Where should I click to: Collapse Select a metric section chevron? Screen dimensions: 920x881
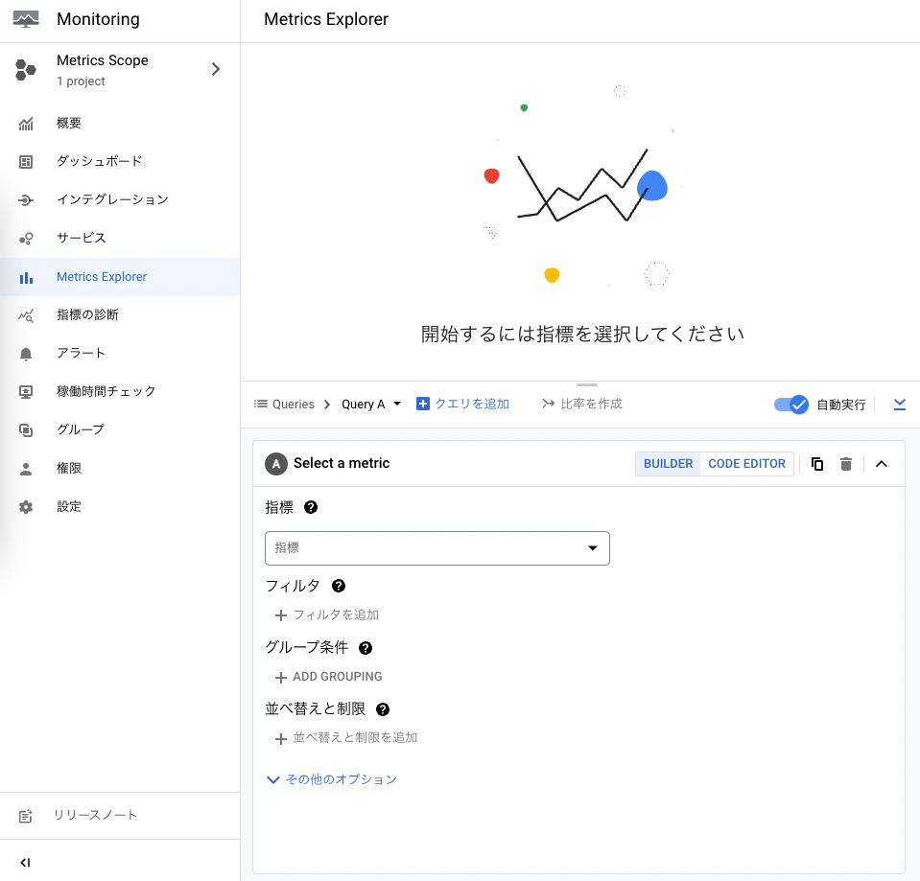coord(882,464)
